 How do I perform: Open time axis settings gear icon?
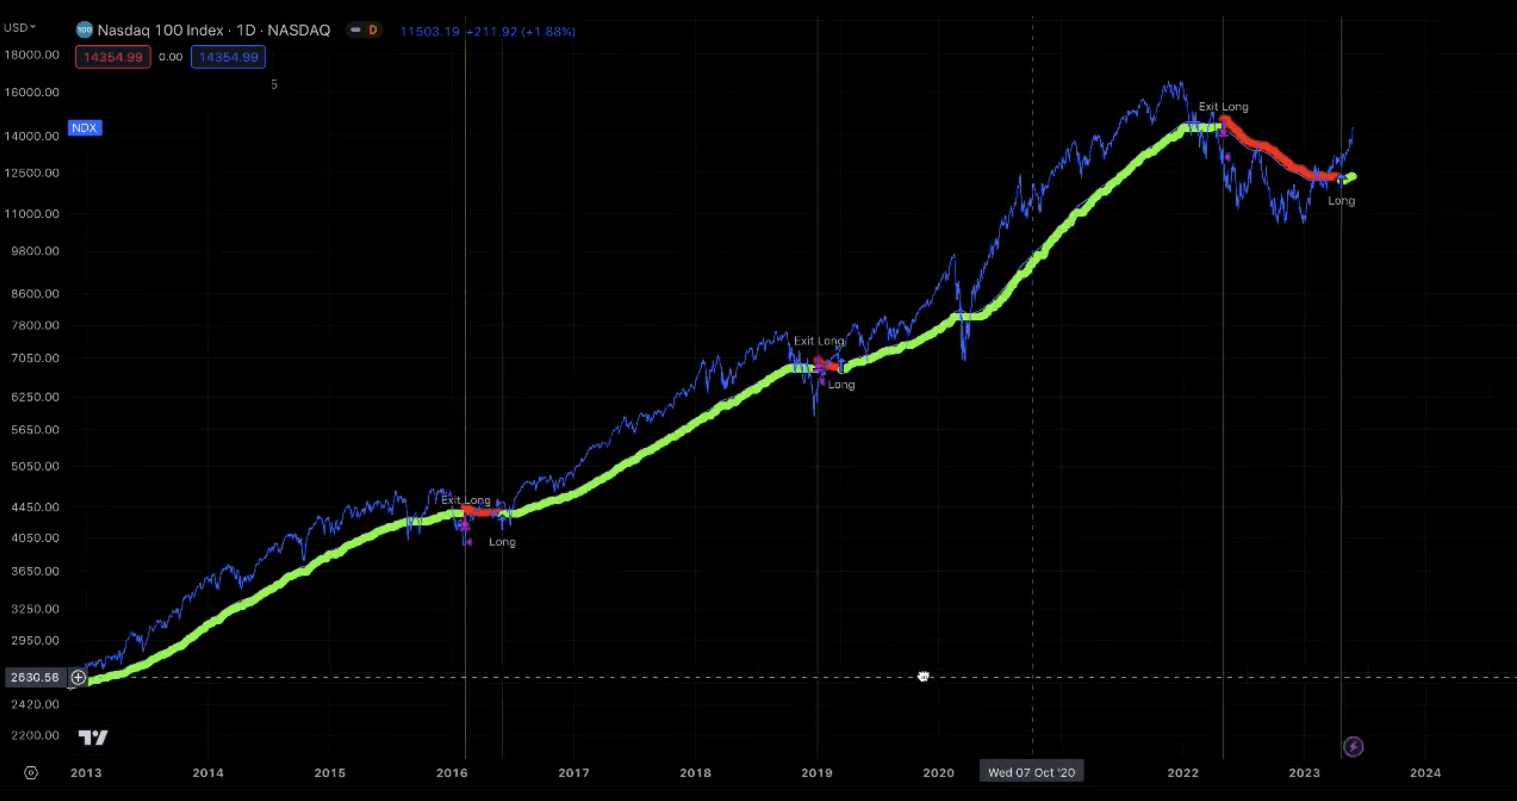[x=31, y=773]
